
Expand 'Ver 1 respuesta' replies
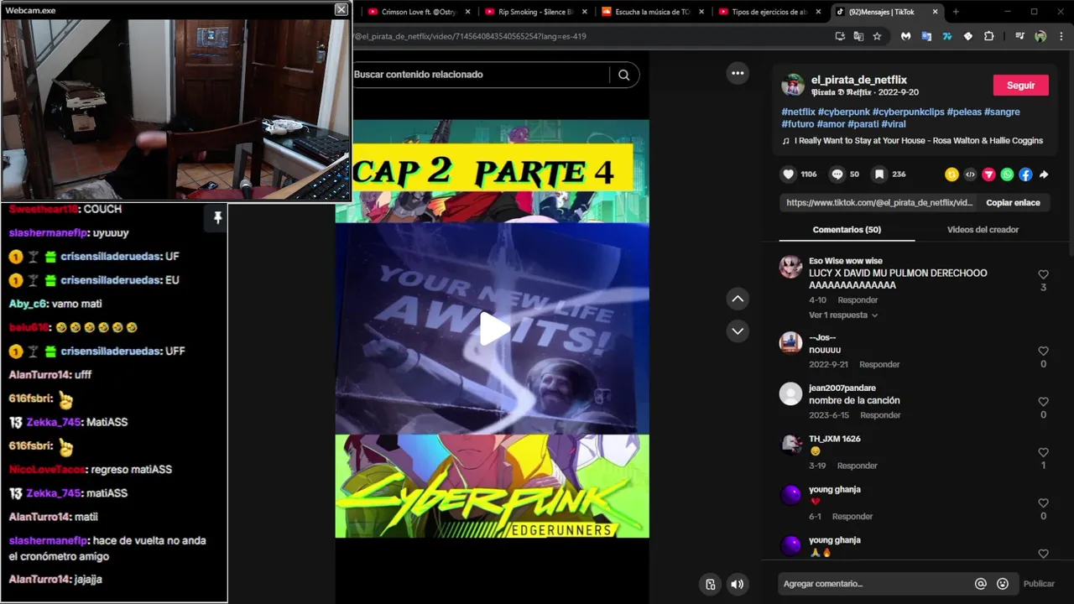click(843, 315)
